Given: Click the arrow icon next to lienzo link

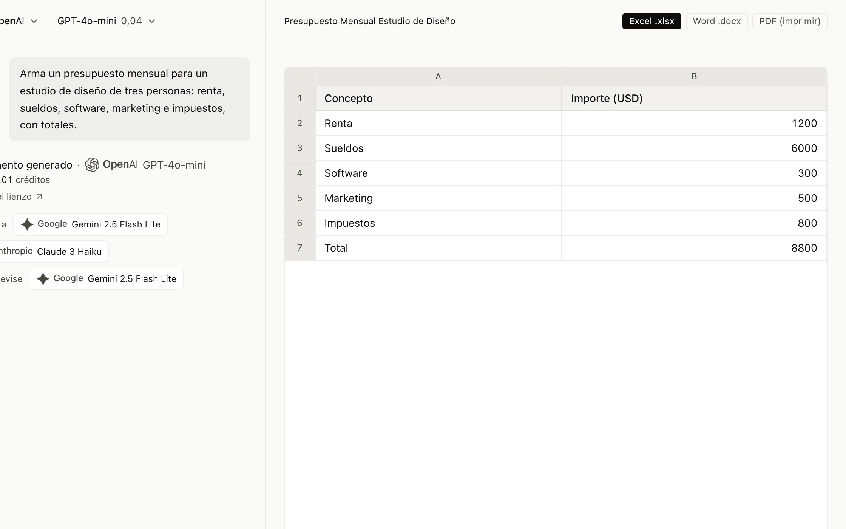Looking at the screenshot, I should click(x=39, y=196).
